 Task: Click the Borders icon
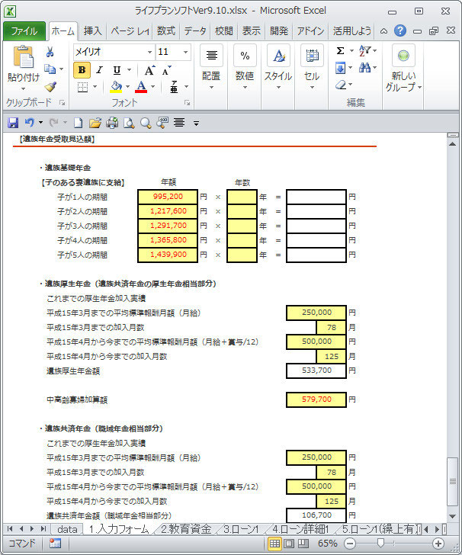point(82,87)
